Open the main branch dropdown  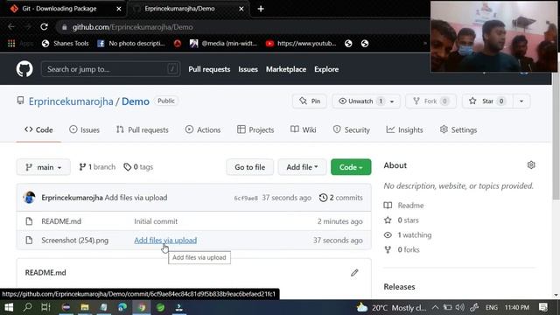[x=43, y=167]
